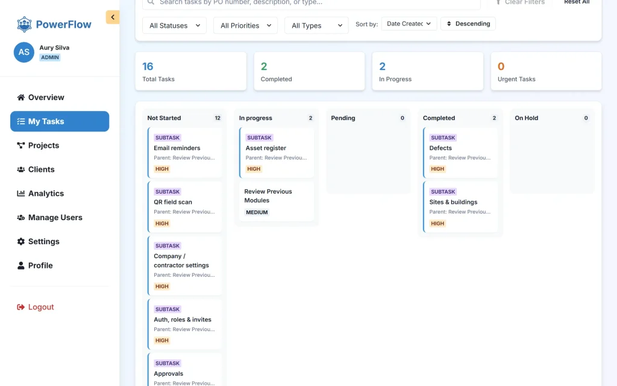
Task: Click the Logout door icon
Action: [x=21, y=307]
